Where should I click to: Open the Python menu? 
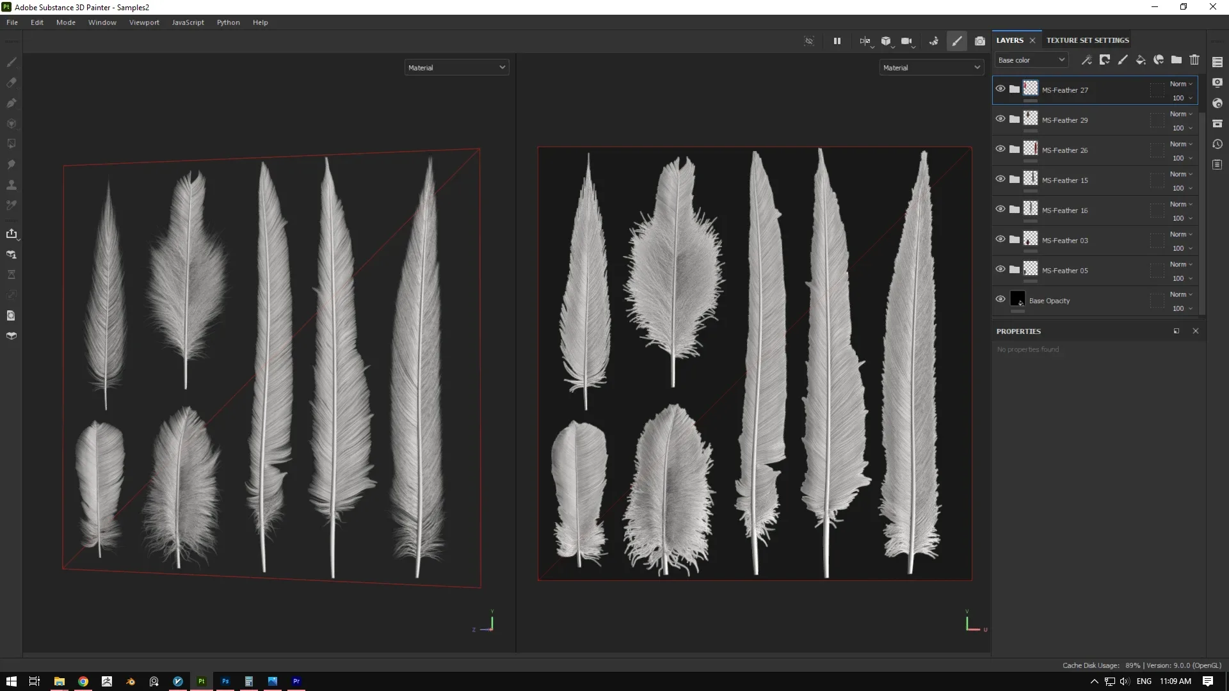pyautogui.click(x=229, y=22)
